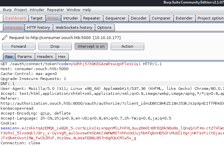
Task: Click the code parameter value ySdhhj57X9KEGAzWPxuUgVFleViGy1
Action: (106, 64)
